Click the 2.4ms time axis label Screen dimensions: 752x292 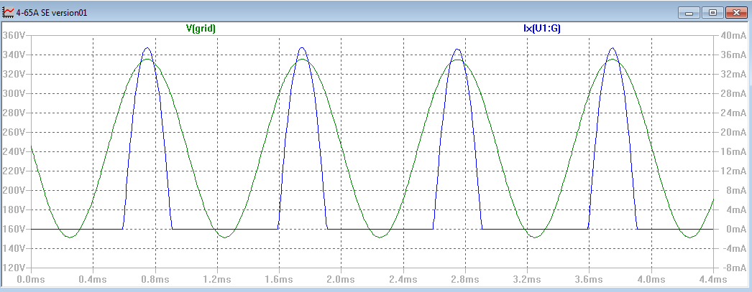coord(403,278)
